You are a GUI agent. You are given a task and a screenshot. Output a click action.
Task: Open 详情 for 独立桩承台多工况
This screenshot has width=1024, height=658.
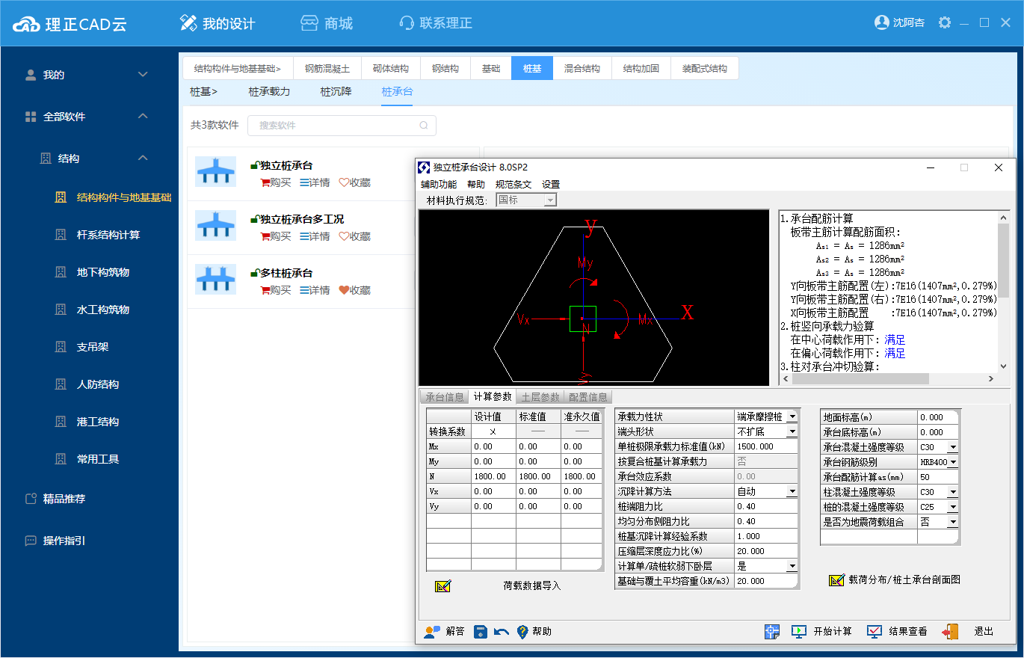(x=315, y=236)
